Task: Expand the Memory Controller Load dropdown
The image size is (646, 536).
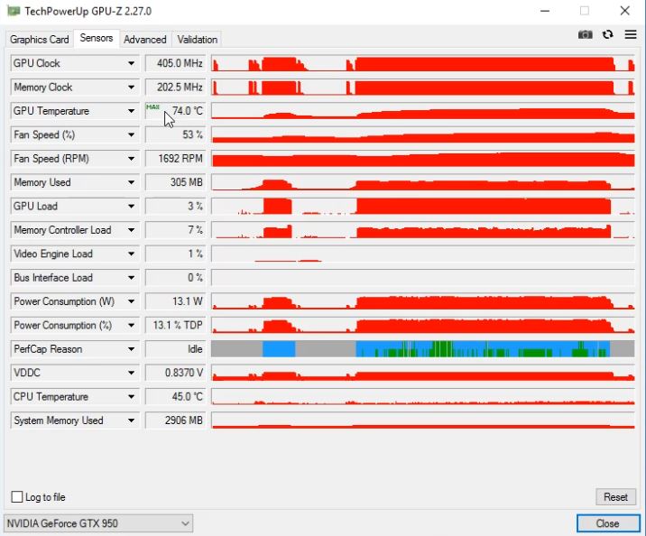Action: coord(131,230)
